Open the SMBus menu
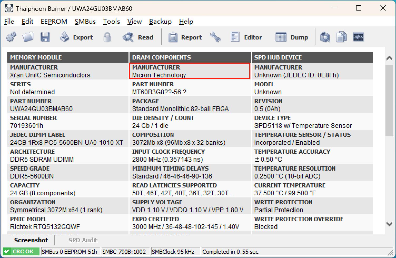 85,22
